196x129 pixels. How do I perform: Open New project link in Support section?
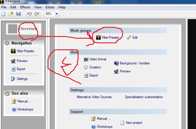[134, 123]
